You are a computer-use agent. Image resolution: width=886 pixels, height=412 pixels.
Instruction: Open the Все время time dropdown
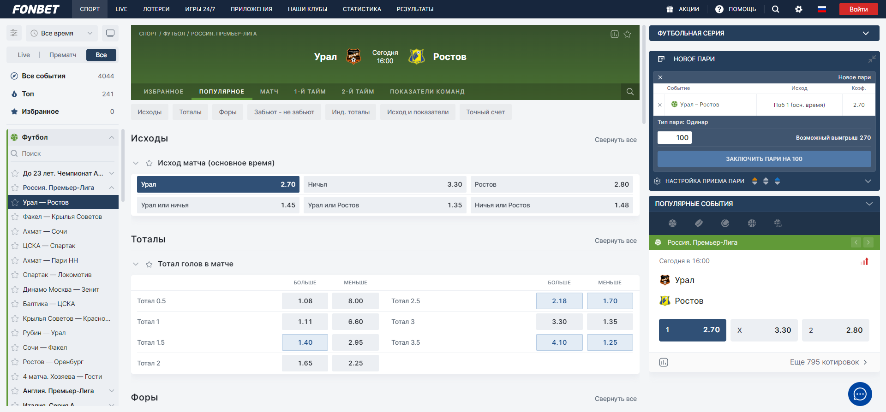point(61,33)
